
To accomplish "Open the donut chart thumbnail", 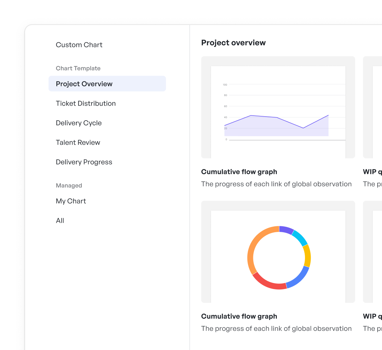I will click(278, 252).
